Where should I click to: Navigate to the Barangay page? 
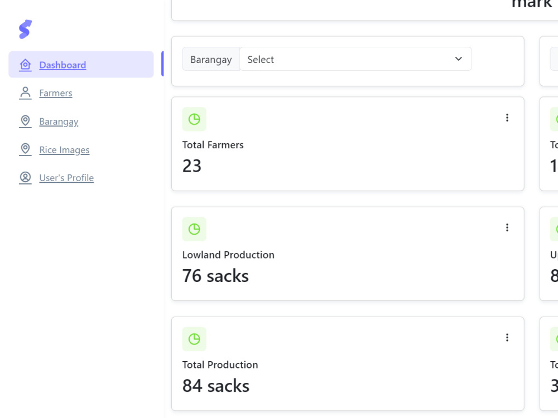coord(59,121)
